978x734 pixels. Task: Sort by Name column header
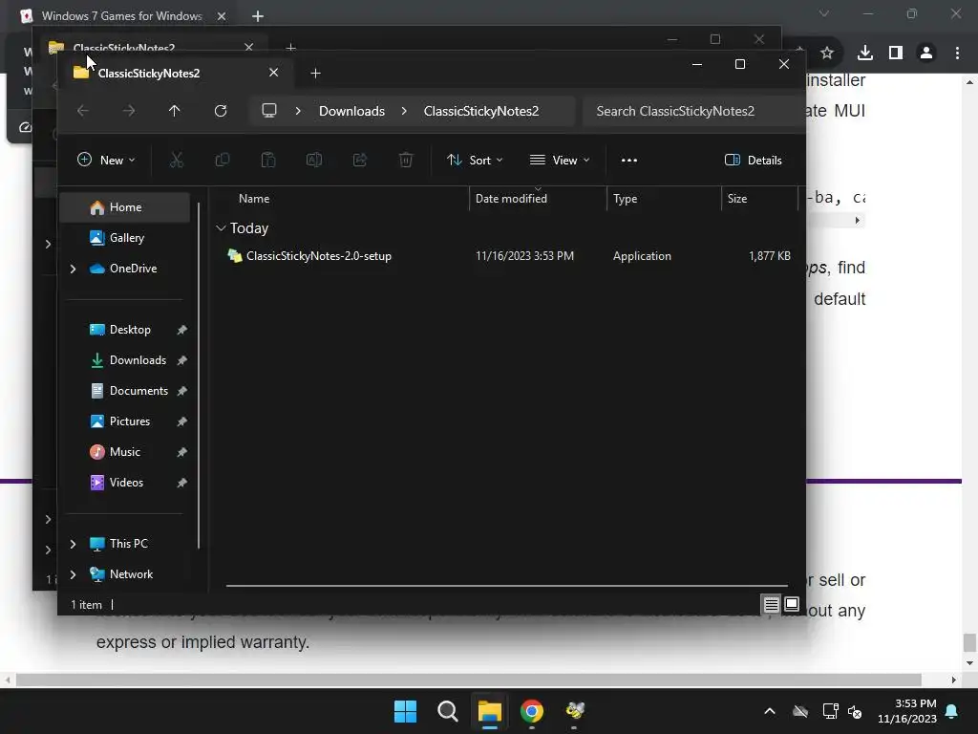[x=340, y=199]
